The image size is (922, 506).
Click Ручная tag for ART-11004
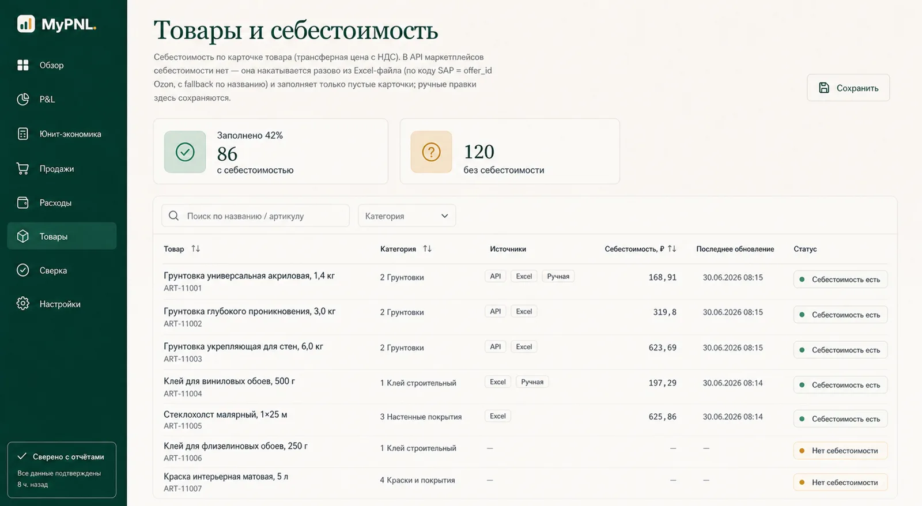coord(532,382)
